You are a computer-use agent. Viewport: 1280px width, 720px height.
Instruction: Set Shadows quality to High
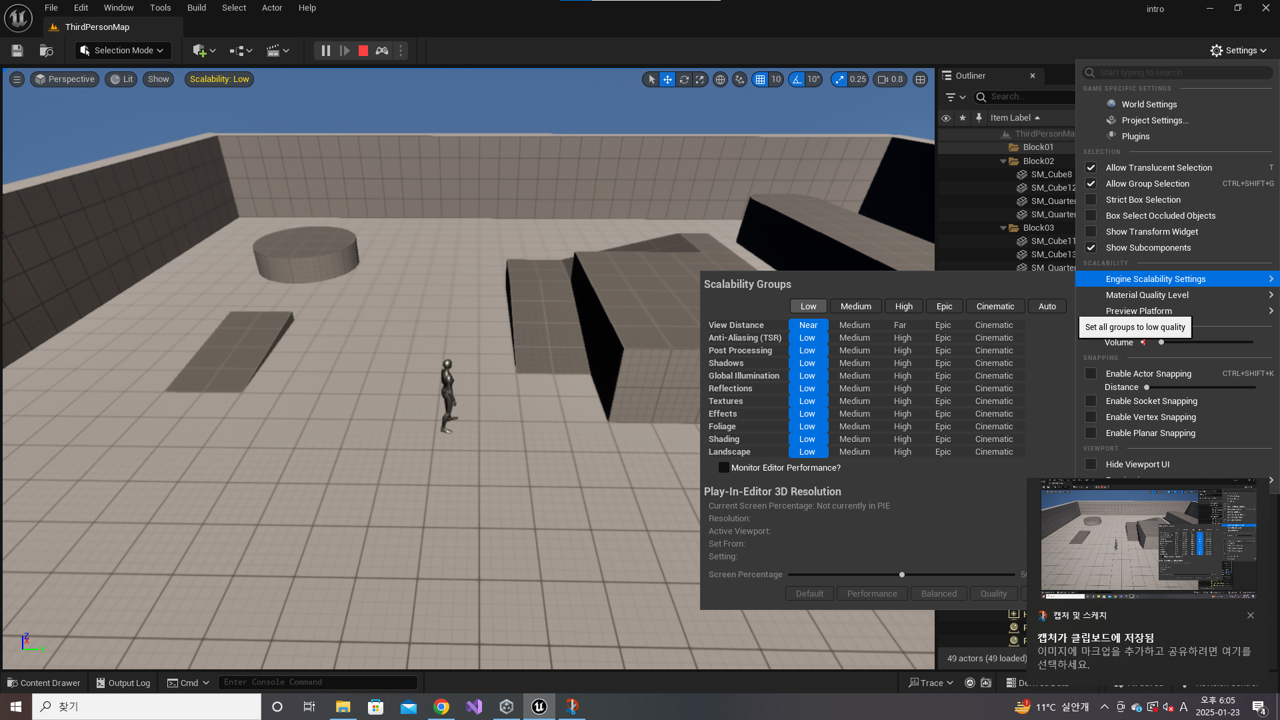[903, 363]
